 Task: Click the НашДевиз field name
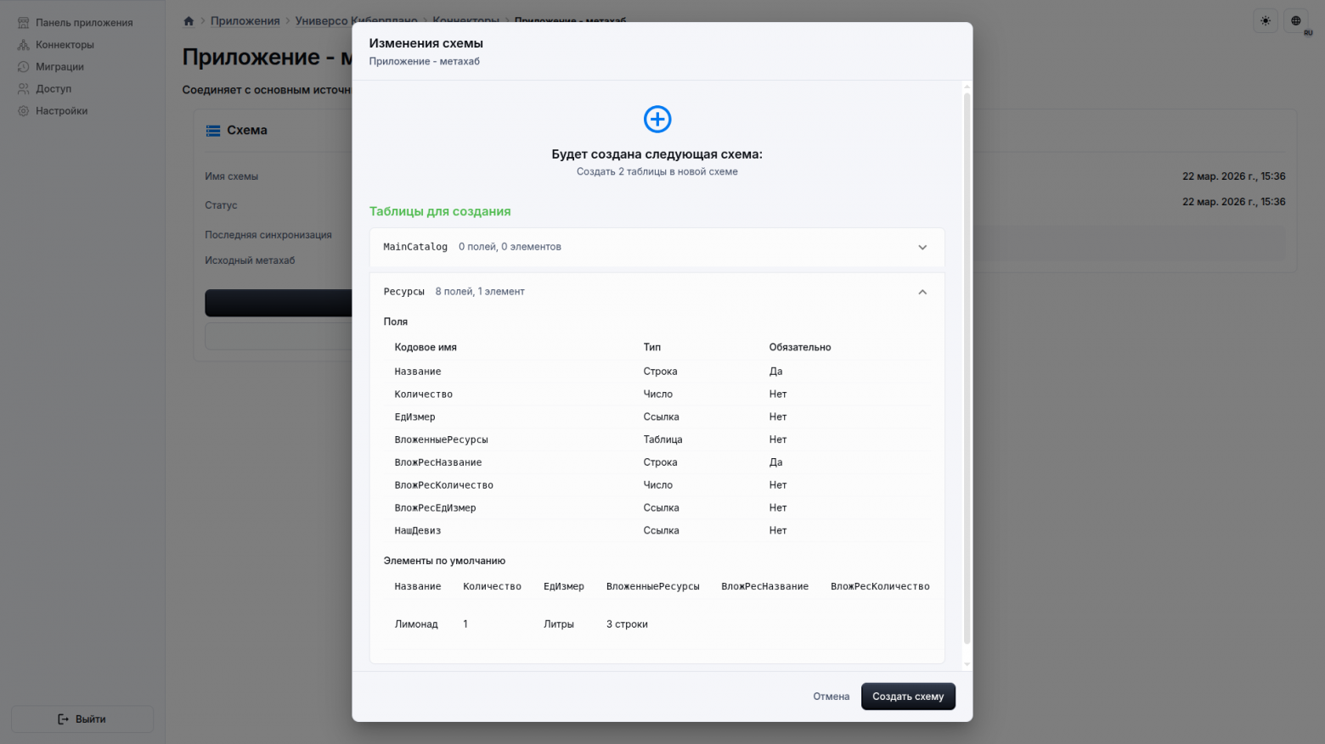tap(417, 531)
